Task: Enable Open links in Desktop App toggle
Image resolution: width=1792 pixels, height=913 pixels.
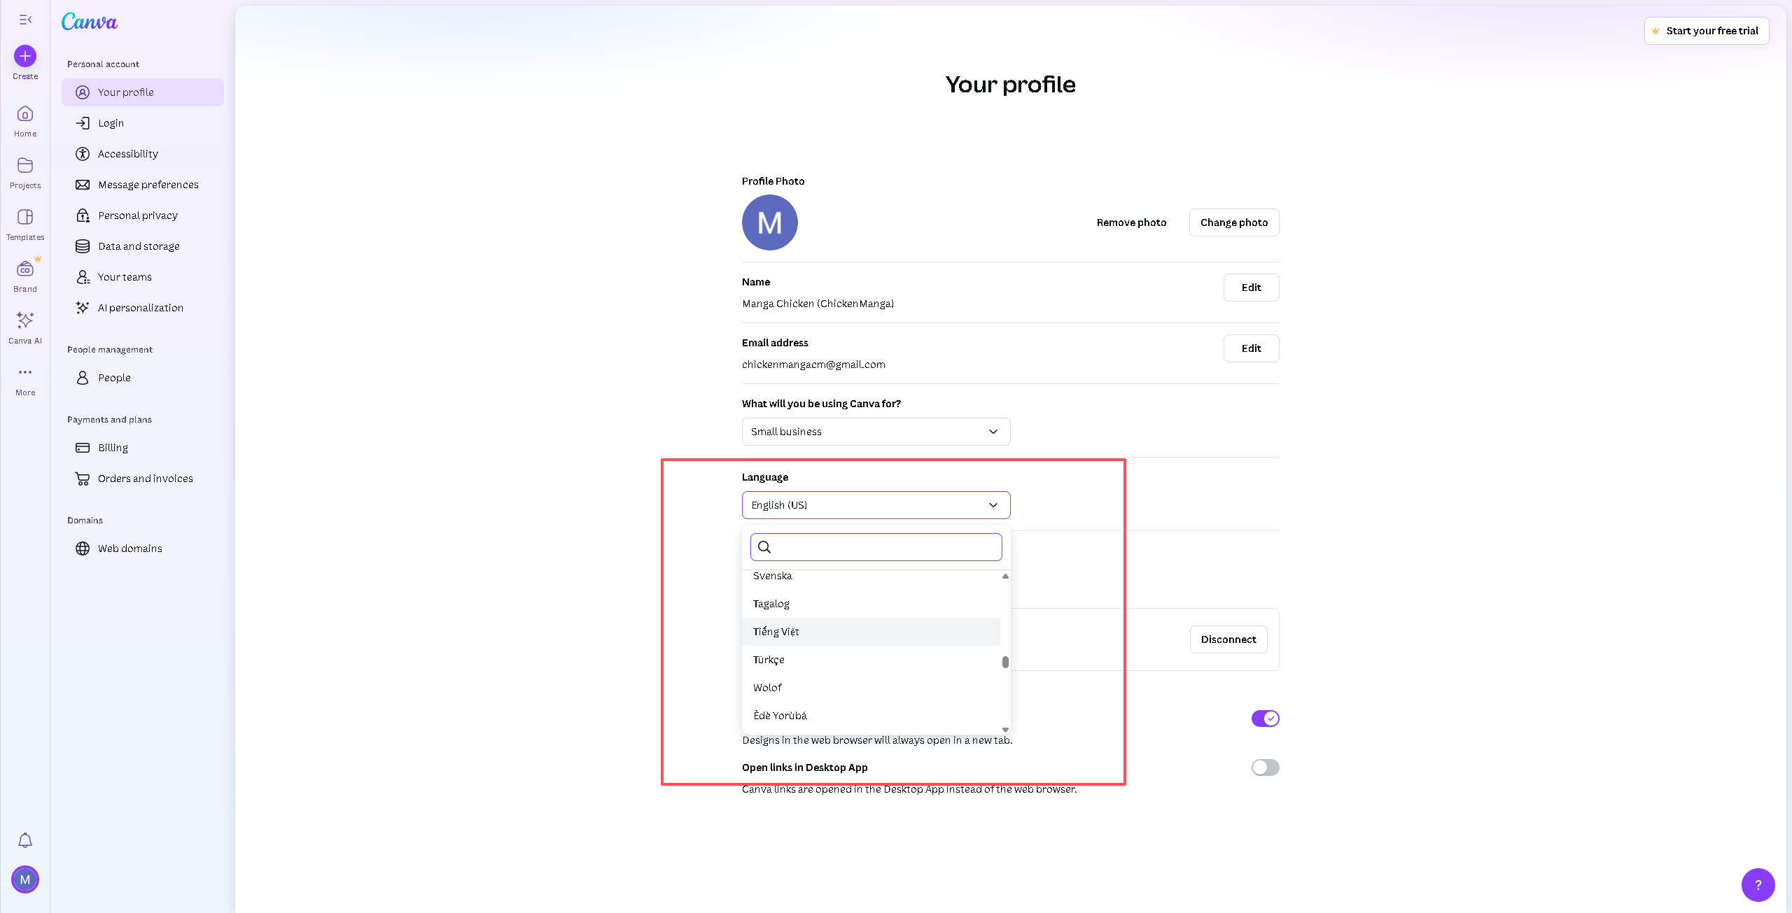Action: [x=1265, y=767]
